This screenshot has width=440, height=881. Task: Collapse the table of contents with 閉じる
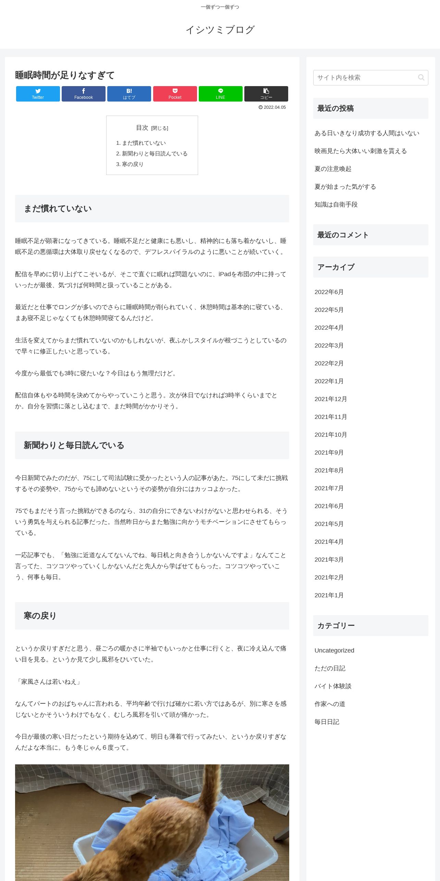tap(160, 128)
